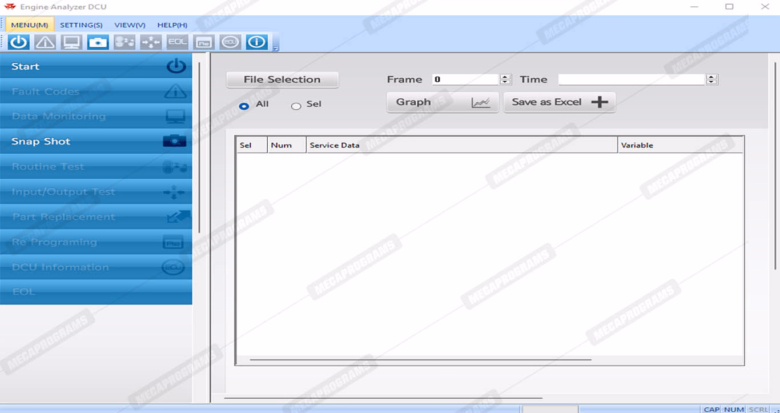The width and height of the screenshot is (780, 413).
Task: Click the EOL toolbar icon
Action: [x=178, y=42]
